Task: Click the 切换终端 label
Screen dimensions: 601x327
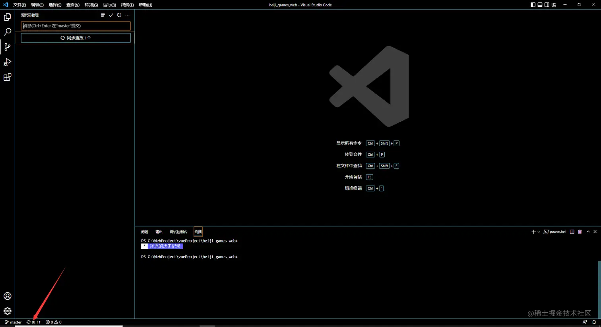Action: point(353,188)
